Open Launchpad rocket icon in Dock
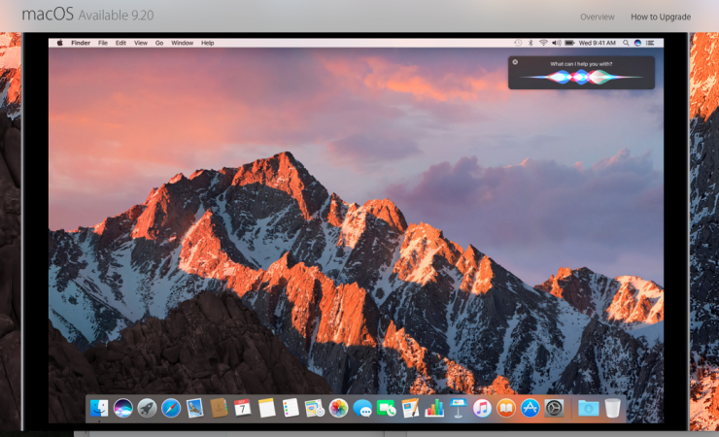 click(x=147, y=408)
